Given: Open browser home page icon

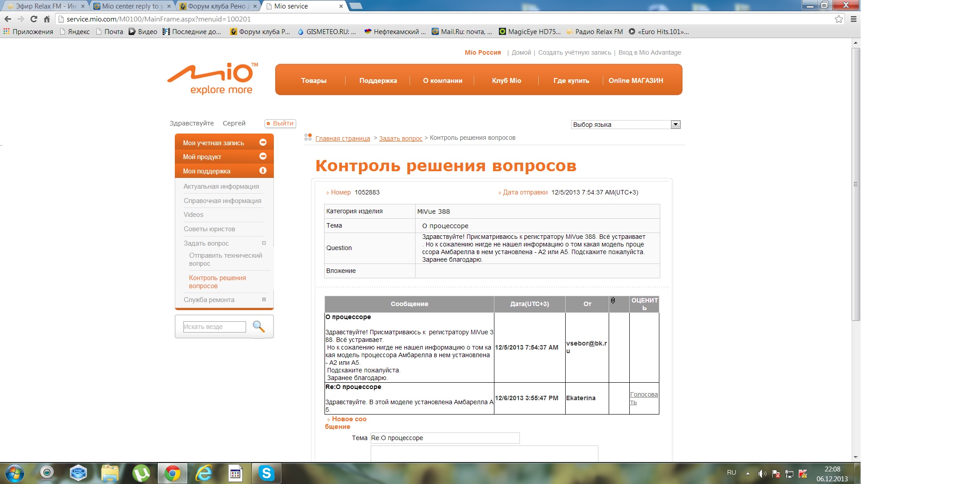Looking at the screenshot, I should pos(47,19).
